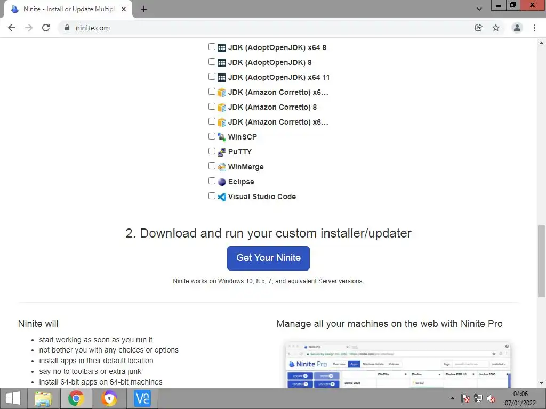Share this page via share icon
546x409 pixels.
(x=479, y=28)
